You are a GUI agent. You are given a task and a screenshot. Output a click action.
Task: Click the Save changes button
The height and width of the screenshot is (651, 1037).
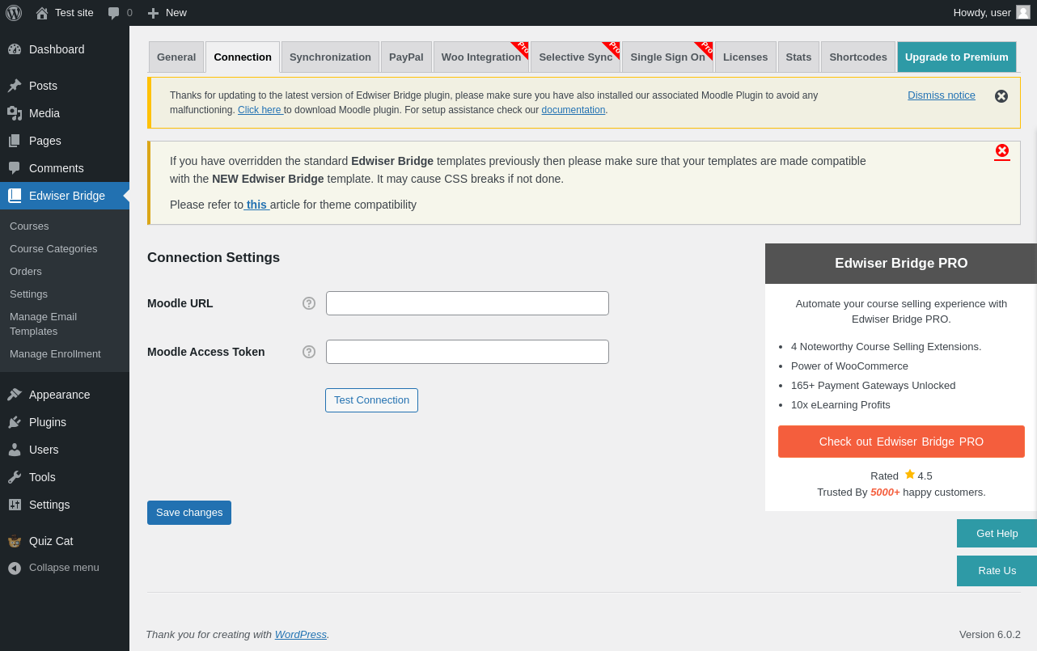pyautogui.click(x=189, y=513)
